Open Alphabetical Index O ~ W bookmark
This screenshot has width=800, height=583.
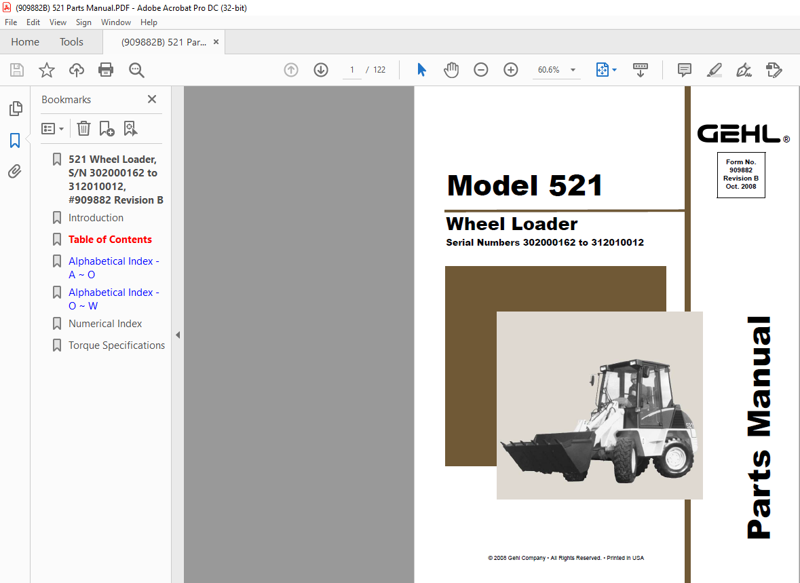click(114, 299)
